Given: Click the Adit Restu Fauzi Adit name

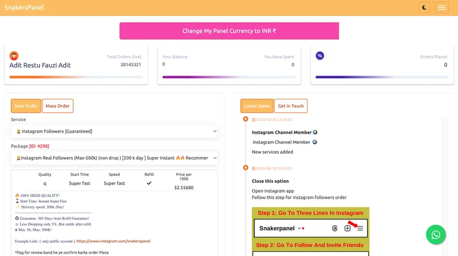Looking at the screenshot, I should pos(40,65).
